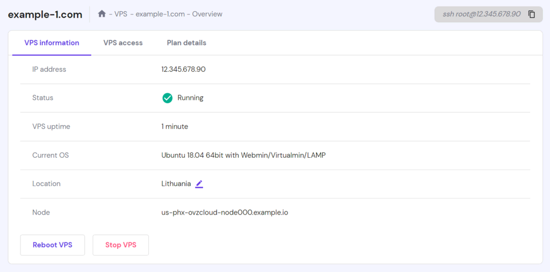Click the IP address row label

[49, 69]
